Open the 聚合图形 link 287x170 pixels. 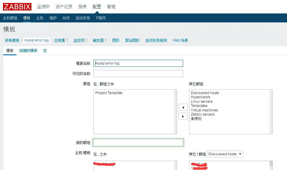click(133, 40)
